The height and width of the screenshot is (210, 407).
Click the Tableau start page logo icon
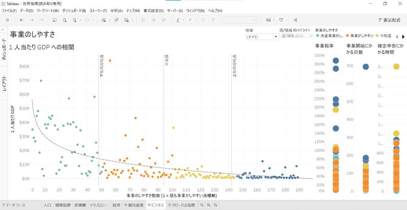(8, 20)
